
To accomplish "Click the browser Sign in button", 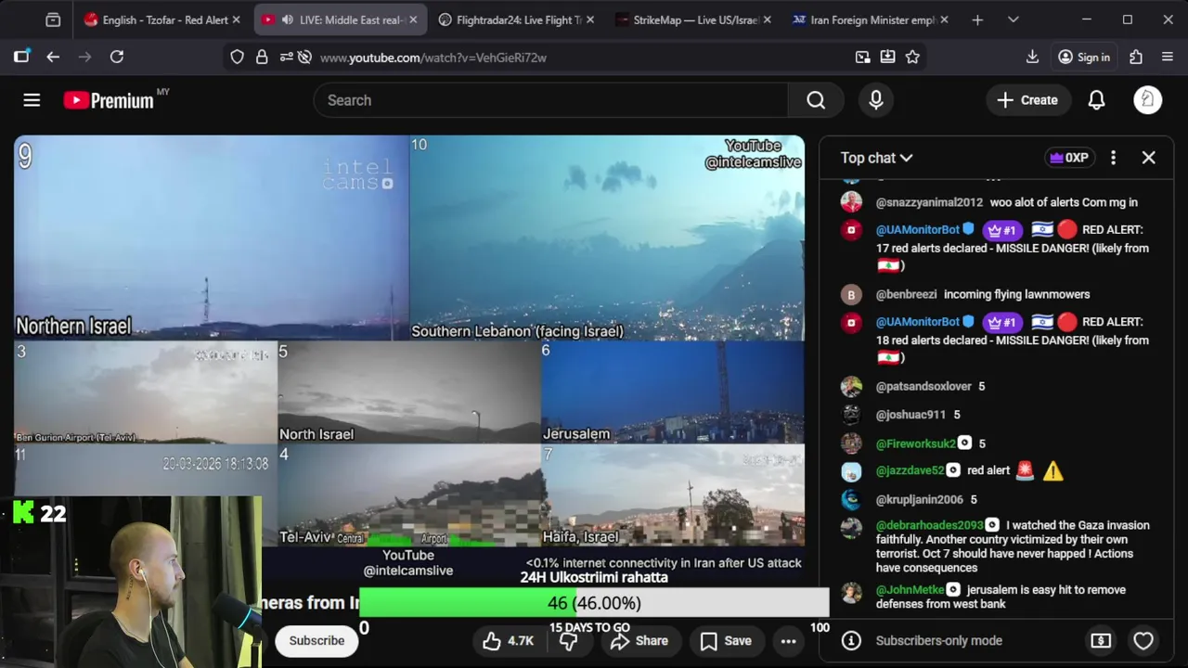I will pos(1084,58).
